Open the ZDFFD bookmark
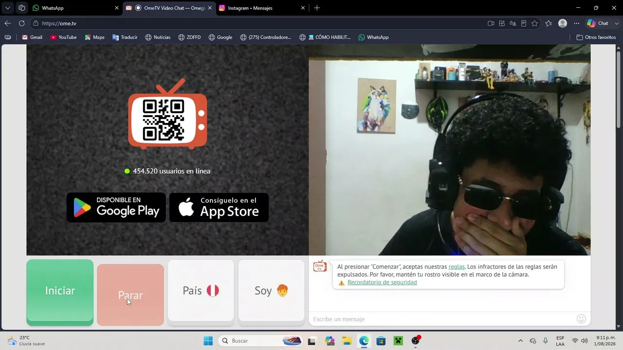The width and height of the screenshot is (623, 350). coord(189,37)
